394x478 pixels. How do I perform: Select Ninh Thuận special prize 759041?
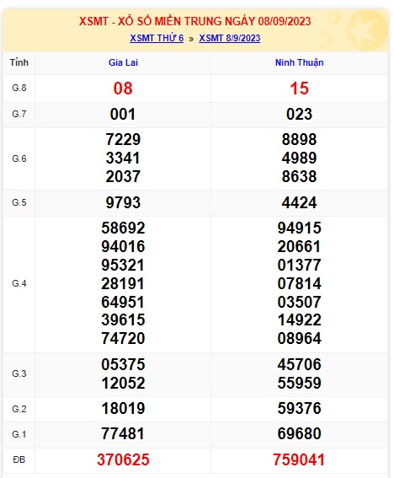coord(300,459)
